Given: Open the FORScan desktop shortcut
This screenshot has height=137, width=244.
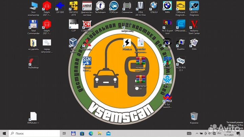Looking at the screenshot, I should (114, 6).
